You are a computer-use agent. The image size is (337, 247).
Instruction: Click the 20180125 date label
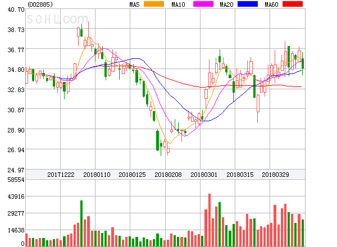coord(132,175)
